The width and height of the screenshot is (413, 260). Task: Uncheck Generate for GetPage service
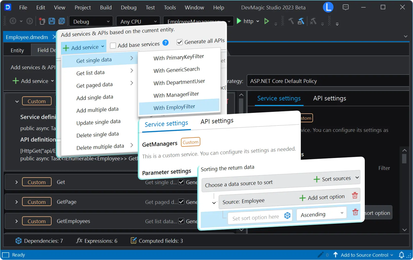[x=181, y=202]
